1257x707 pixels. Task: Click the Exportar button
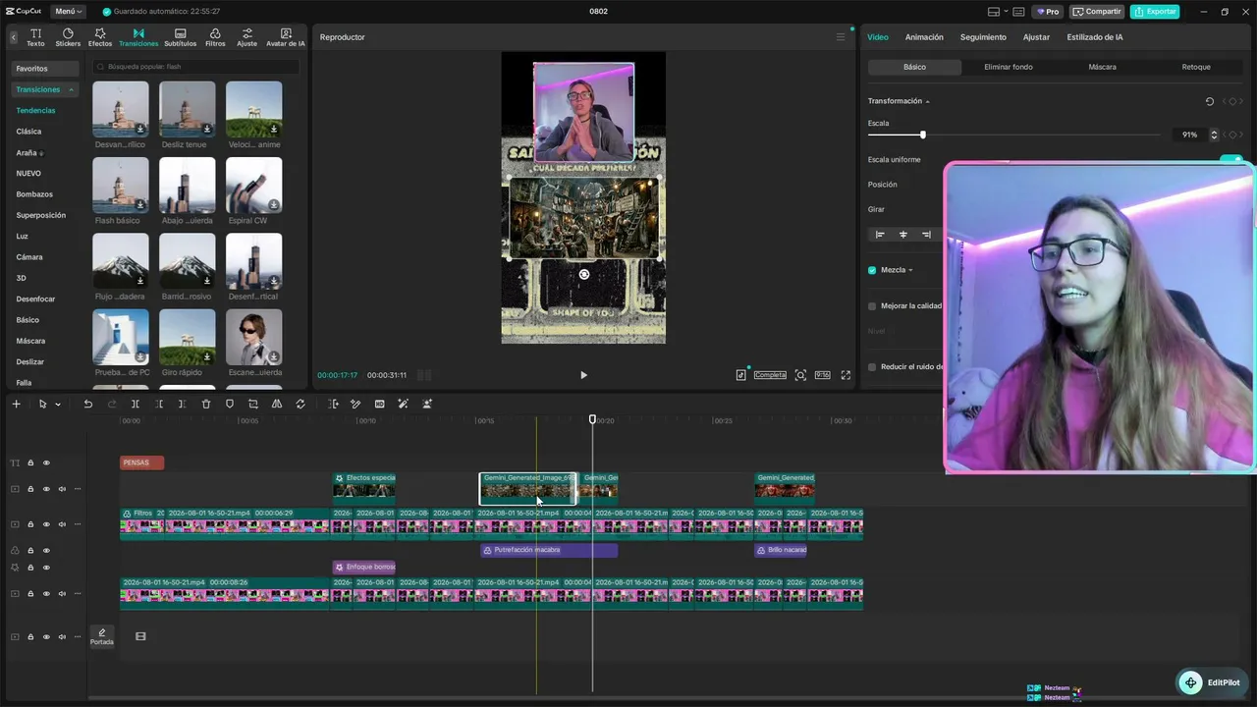click(1155, 12)
